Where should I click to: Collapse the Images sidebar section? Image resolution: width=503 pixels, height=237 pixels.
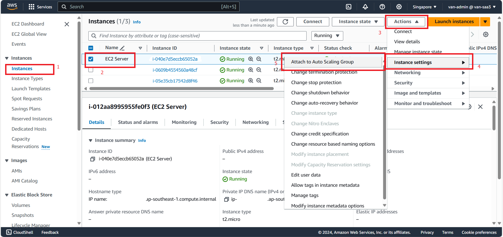[x=7, y=161]
